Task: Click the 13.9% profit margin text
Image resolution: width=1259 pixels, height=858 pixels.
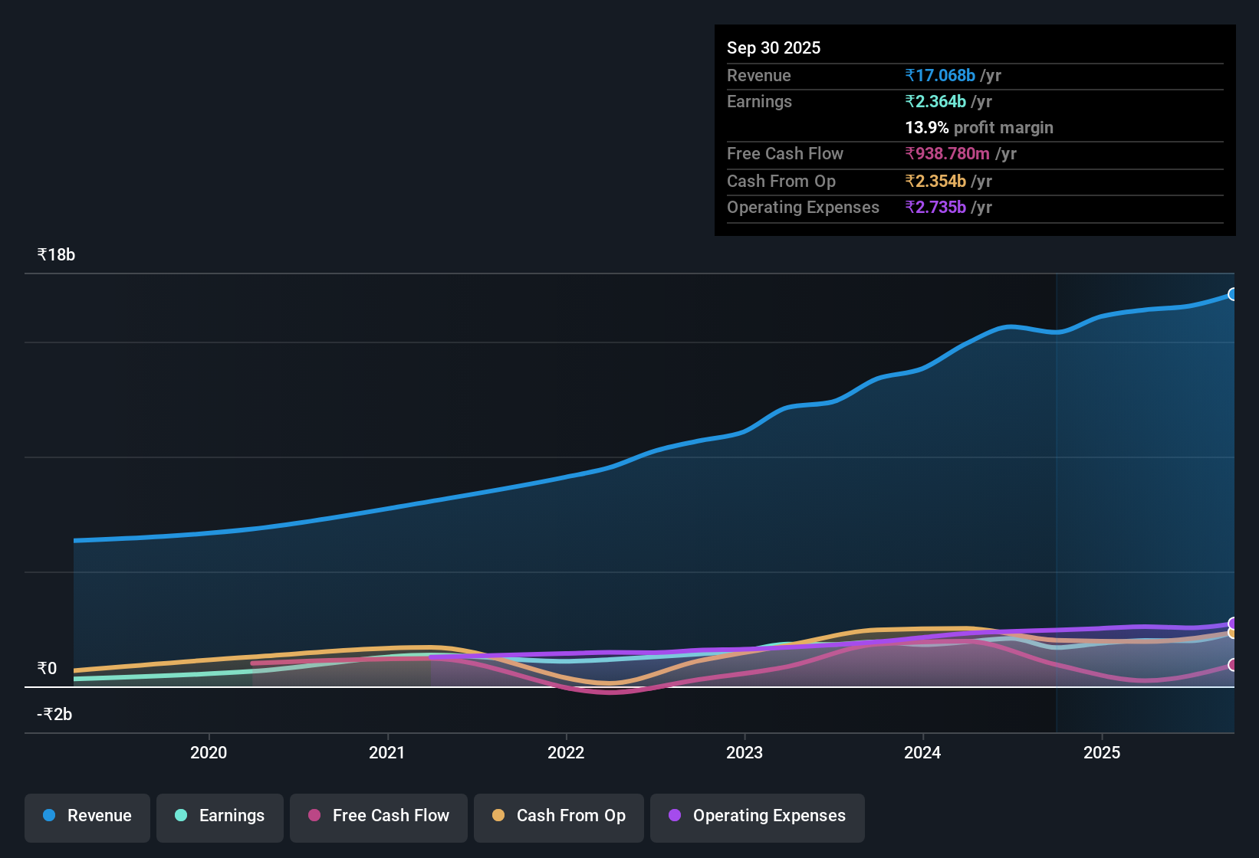Action: tap(979, 128)
